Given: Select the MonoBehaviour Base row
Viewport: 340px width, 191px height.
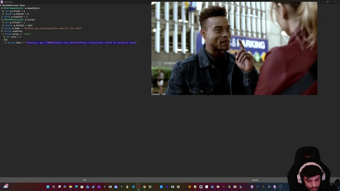Looking at the screenshot, I should (13, 5).
